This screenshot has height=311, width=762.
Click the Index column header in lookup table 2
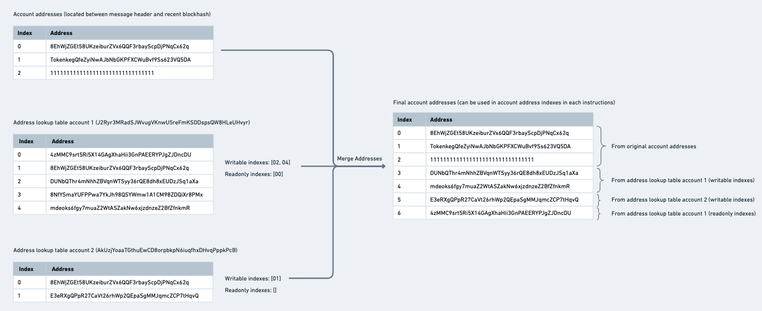pos(26,269)
